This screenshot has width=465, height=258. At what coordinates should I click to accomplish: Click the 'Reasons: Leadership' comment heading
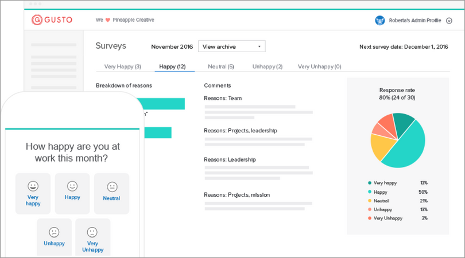(230, 159)
